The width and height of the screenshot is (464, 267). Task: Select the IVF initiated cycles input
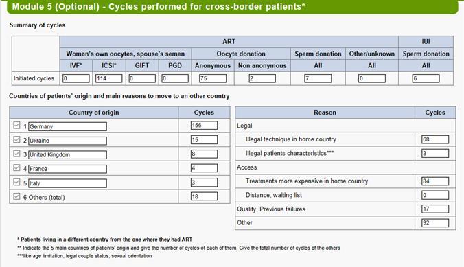point(76,78)
